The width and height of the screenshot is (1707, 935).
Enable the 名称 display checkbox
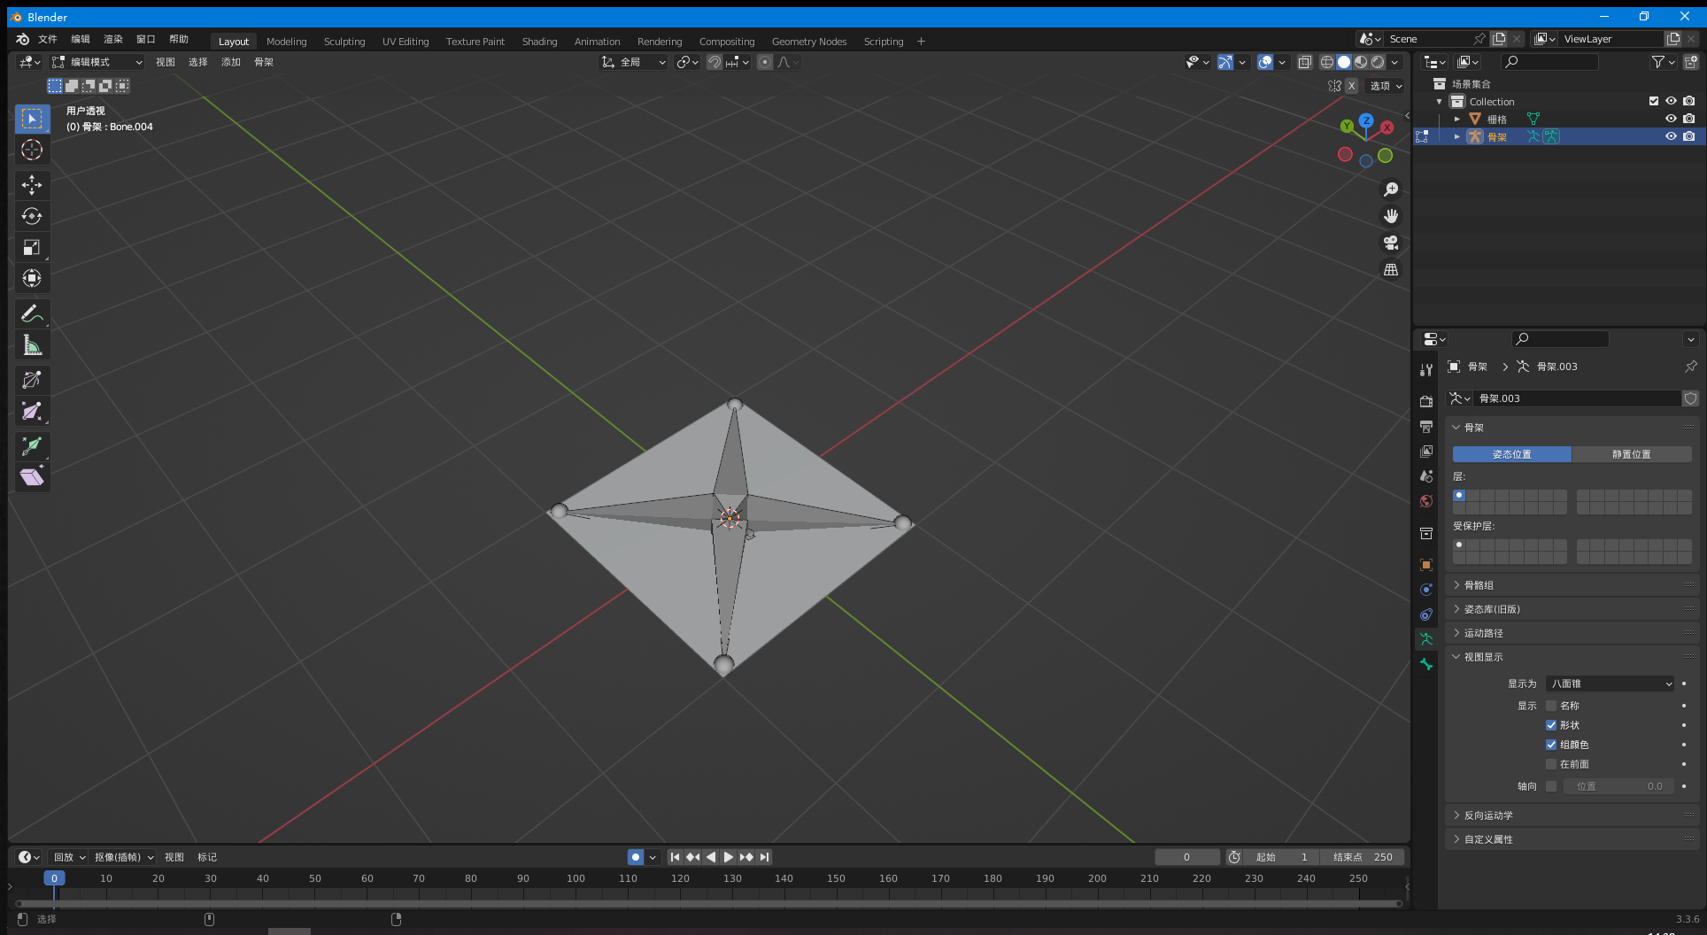click(x=1551, y=706)
